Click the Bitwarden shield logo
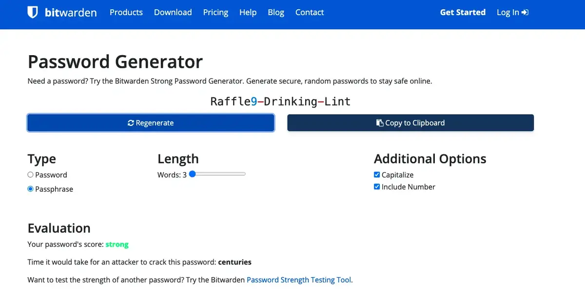 (x=33, y=12)
